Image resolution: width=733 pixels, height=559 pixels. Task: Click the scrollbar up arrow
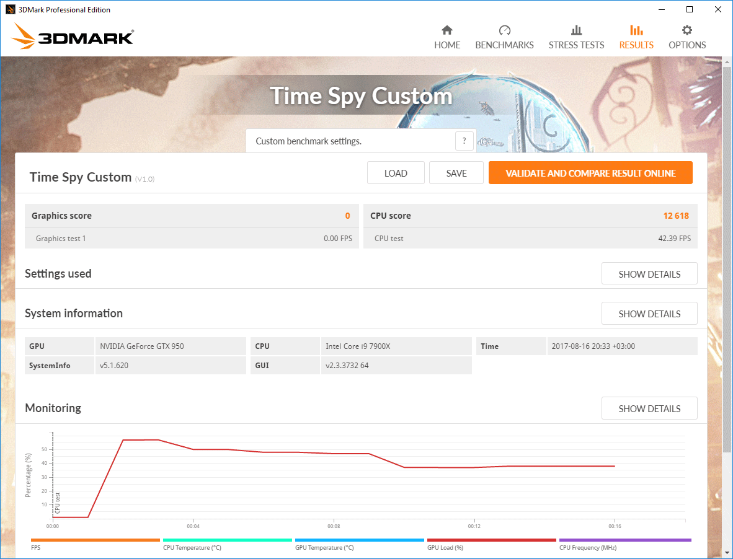point(727,61)
